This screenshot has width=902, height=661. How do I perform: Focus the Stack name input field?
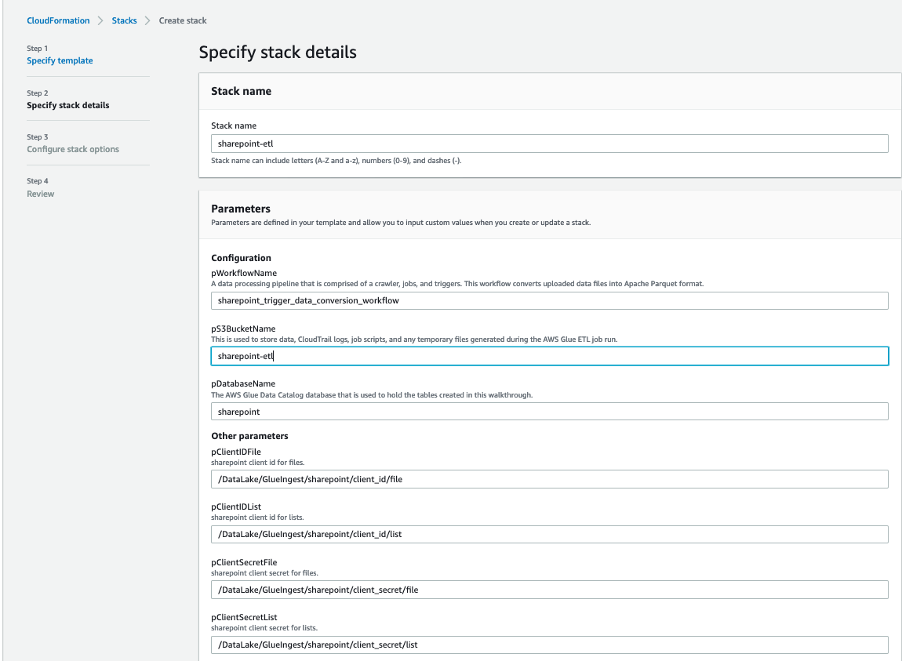tap(549, 143)
